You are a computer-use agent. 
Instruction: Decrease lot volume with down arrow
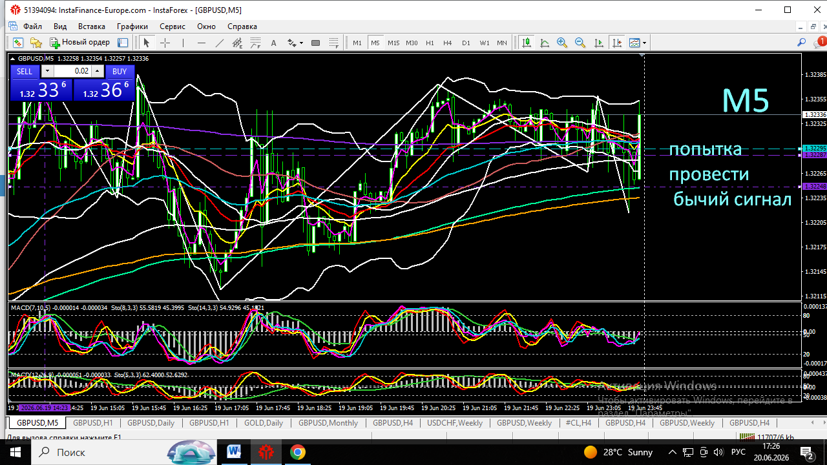pos(48,71)
